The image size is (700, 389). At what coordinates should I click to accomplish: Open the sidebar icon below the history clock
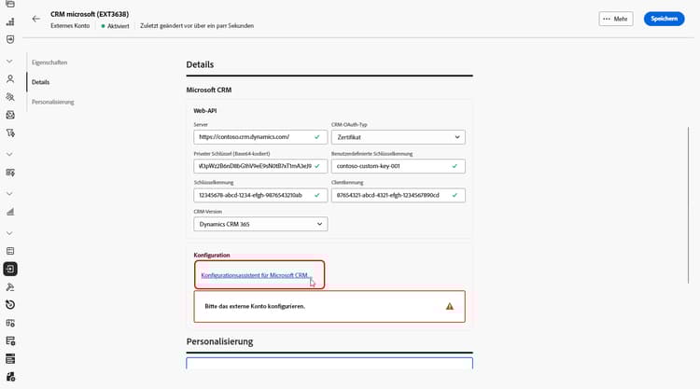point(10,323)
